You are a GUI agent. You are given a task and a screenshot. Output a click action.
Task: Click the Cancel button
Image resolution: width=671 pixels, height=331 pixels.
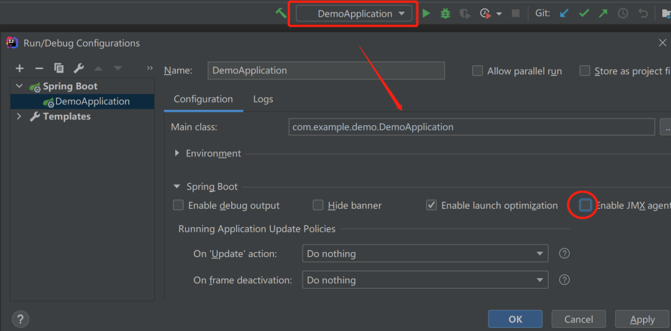coord(578,319)
